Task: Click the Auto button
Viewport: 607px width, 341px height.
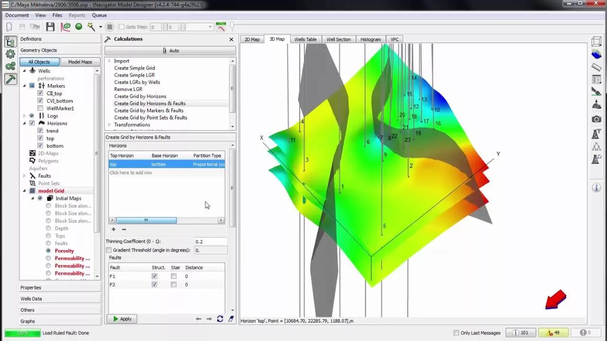Action: tap(170, 51)
